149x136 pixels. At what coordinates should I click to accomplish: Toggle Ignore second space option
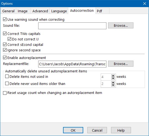(5, 50)
